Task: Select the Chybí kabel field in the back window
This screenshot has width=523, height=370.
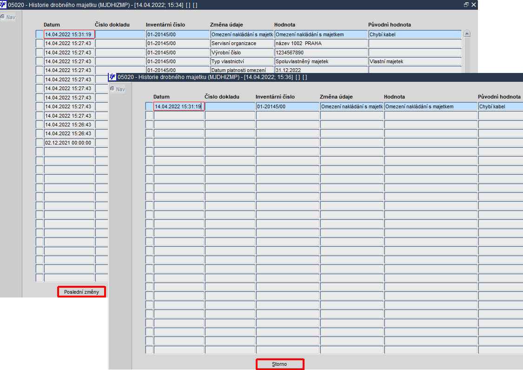Action: (x=415, y=34)
